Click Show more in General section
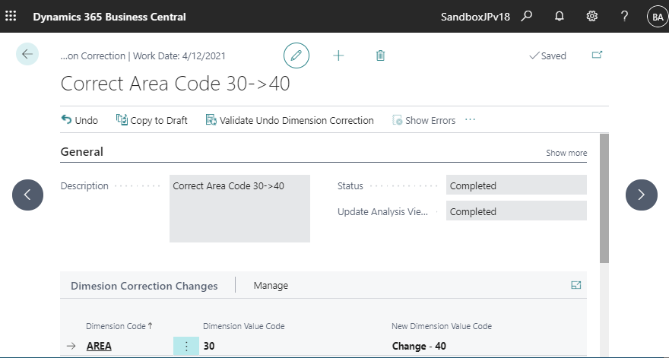 click(x=566, y=153)
